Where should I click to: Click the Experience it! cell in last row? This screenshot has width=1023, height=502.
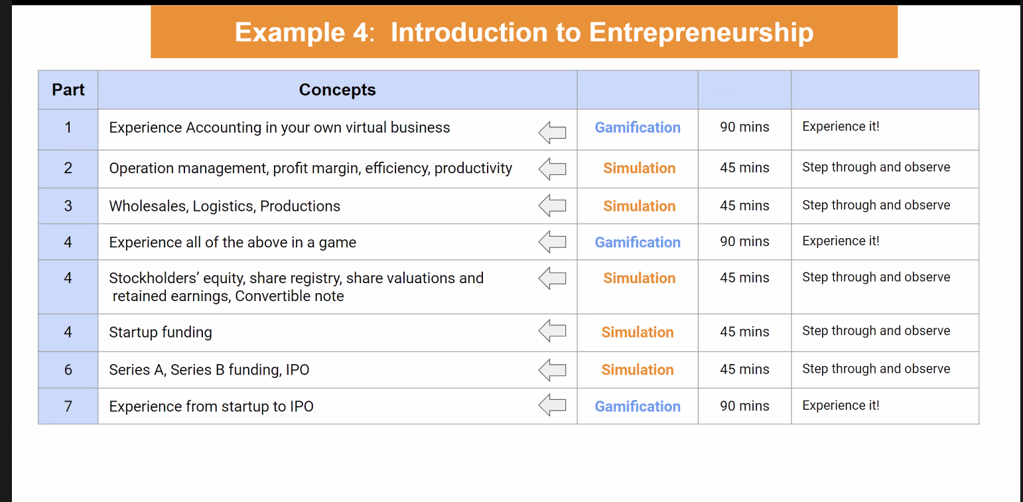[885, 406]
